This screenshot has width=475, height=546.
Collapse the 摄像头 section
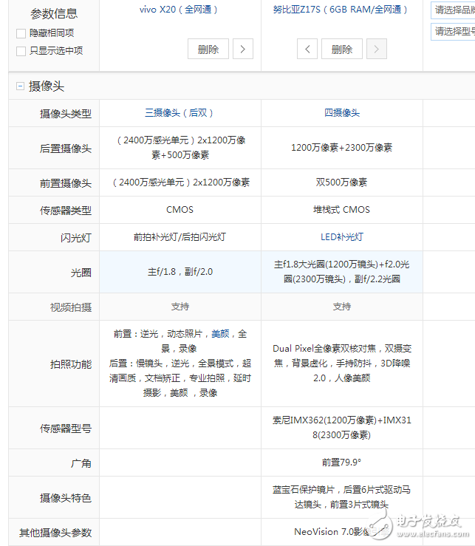point(20,86)
